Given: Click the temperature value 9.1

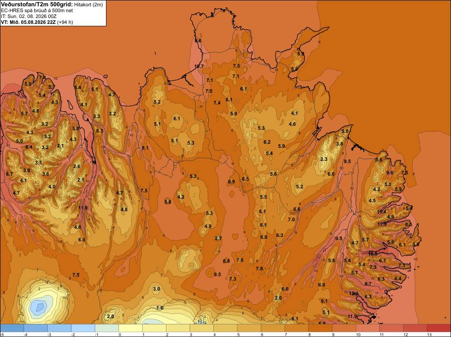Looking at the screenshot, I should coord(324,301).
